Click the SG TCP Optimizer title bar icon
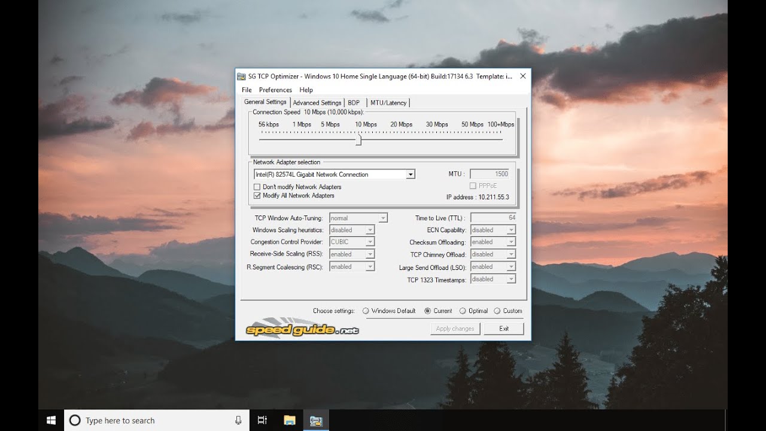The image size is (766, 431). tap(241, 77)
